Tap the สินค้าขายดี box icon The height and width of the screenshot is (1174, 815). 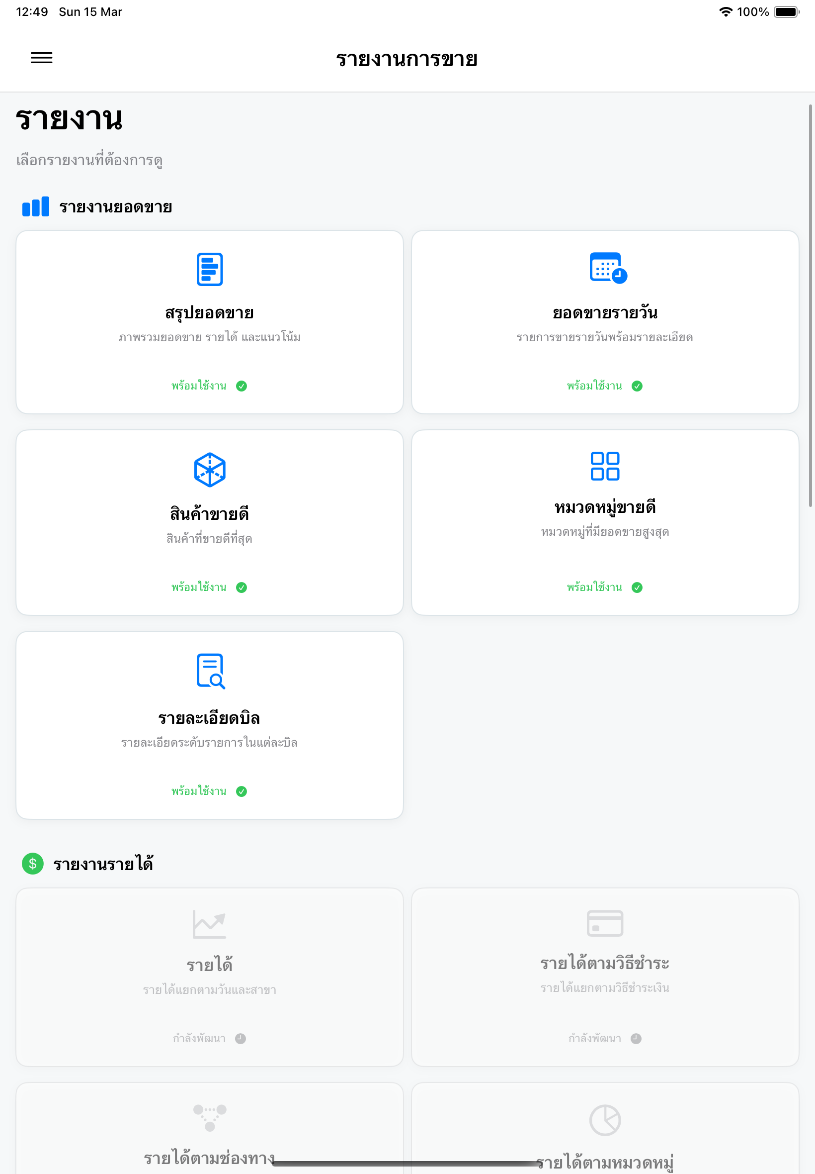(209, 469)
